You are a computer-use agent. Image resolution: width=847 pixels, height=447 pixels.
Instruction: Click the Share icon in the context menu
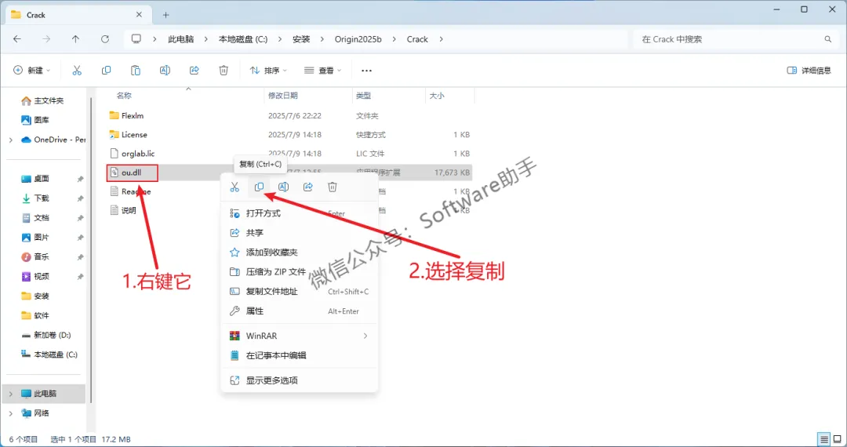click(308, 187)
